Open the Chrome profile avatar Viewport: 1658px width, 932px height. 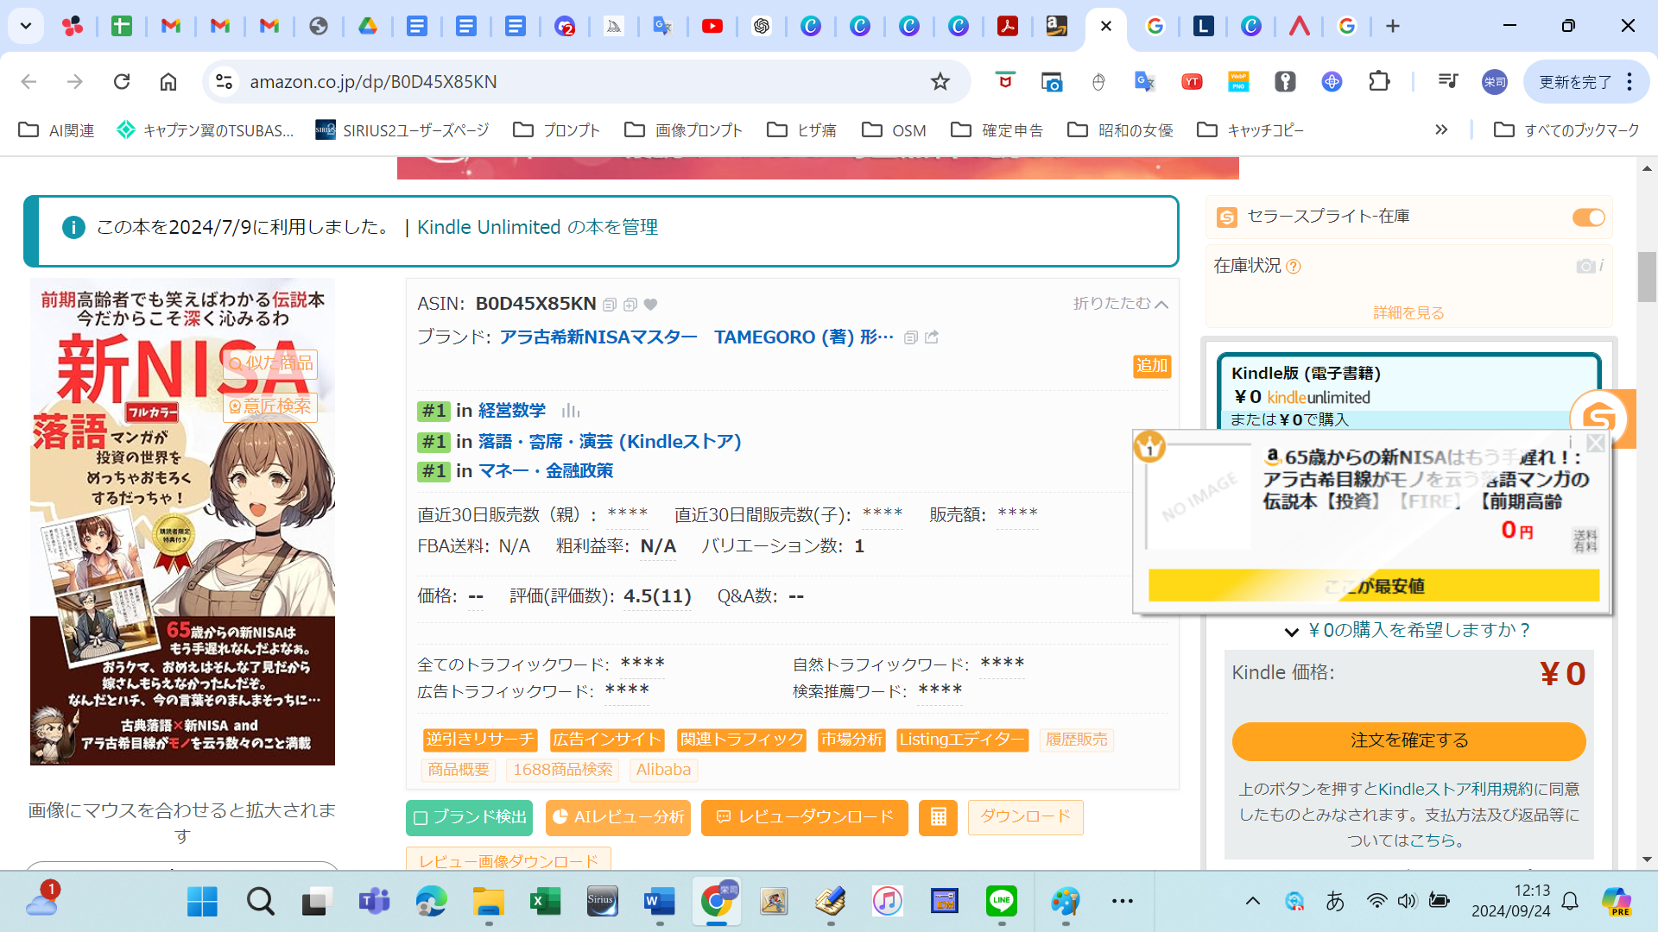[x=1494, y=81]
